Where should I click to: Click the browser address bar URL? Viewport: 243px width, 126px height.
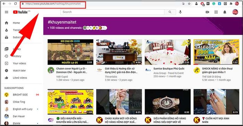(53, 4)
